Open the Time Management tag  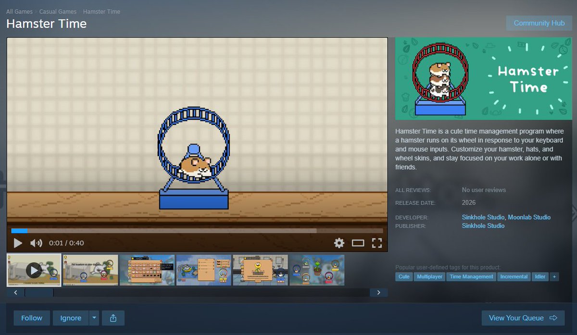click(x=471, y=277)
